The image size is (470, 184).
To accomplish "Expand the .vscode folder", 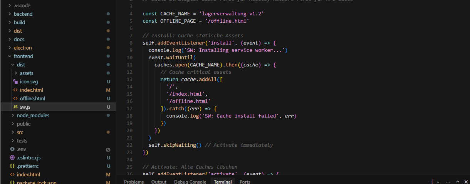I will pyautogui.click(x=10, y=5).
